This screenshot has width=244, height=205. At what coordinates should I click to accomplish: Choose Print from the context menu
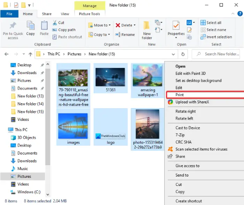205,95
